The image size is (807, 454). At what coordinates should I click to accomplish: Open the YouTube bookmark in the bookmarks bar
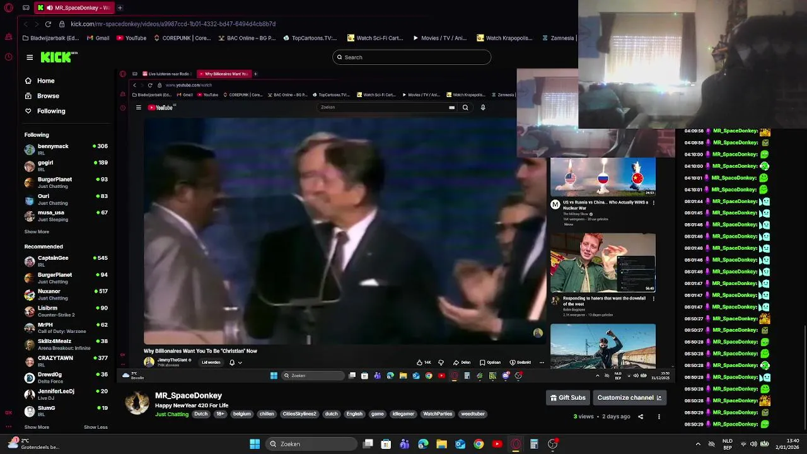point(131,38)
